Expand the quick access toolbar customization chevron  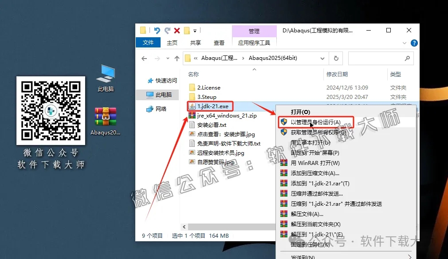point(195,30)
